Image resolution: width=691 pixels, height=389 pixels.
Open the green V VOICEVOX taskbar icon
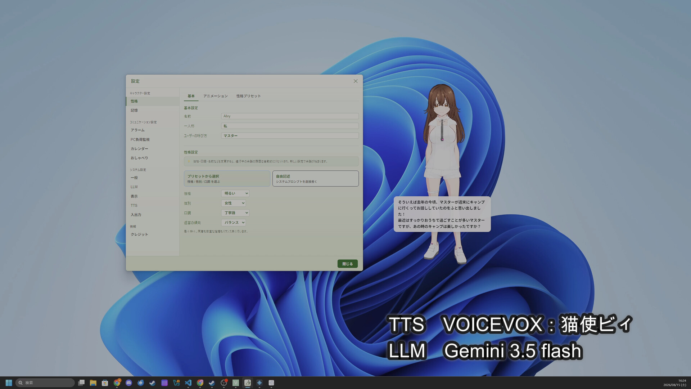[236, 383]
